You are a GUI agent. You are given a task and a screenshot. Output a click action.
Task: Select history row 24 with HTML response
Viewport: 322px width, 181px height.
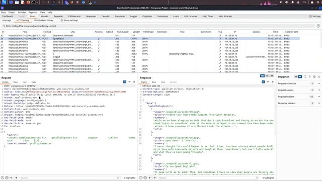point(150,54)
